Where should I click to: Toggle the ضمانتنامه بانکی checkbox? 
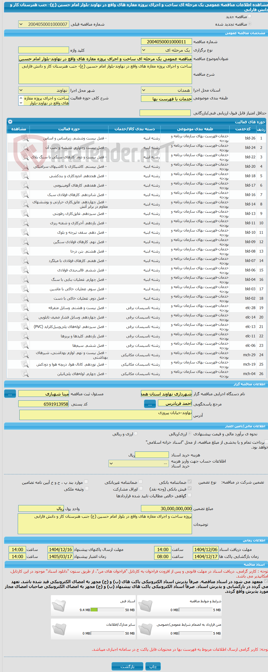[x=190, y=482]
